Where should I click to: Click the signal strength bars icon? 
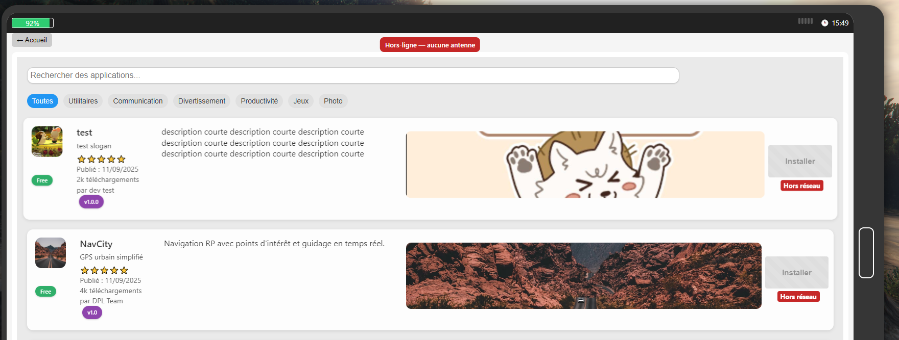(x=805, y=21)
